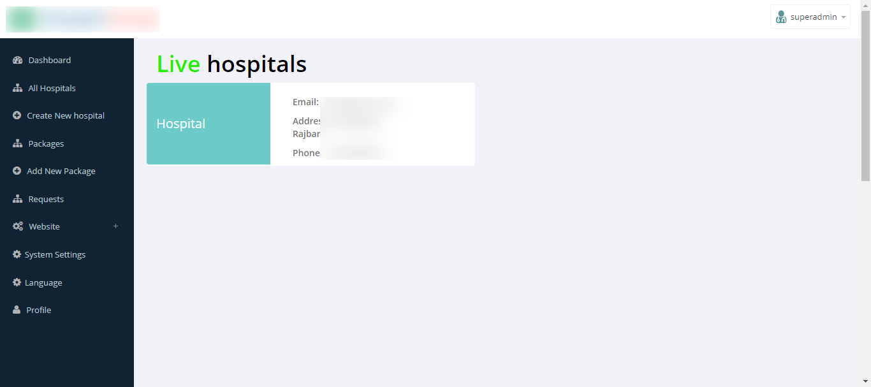Screen dimensions: 871x387
Task: Open the superadmin dropdown arrow
Action: pyautogui.click(x=844, y=17)
